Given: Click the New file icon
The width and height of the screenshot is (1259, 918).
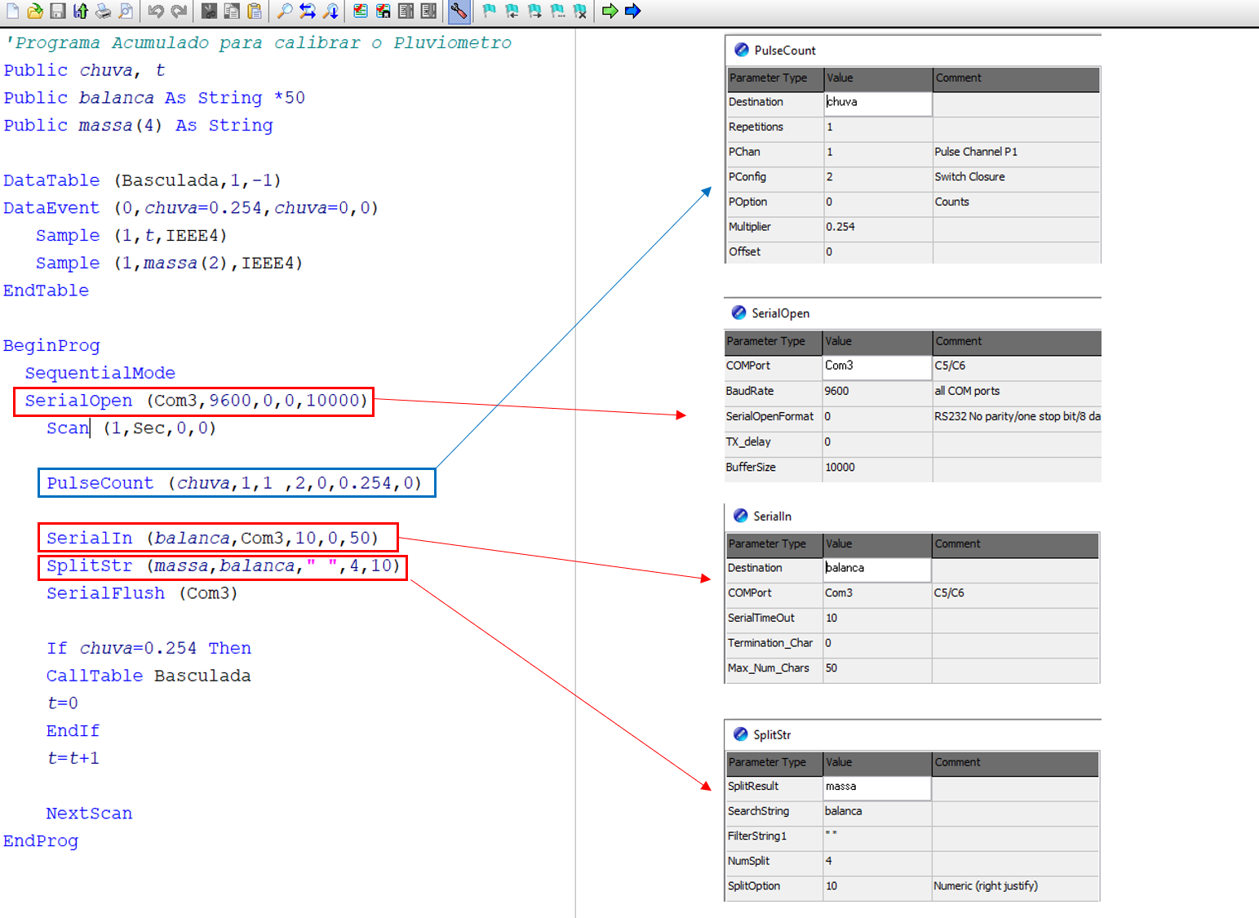Looking at the screenshot, I should (x=13, y=11).
